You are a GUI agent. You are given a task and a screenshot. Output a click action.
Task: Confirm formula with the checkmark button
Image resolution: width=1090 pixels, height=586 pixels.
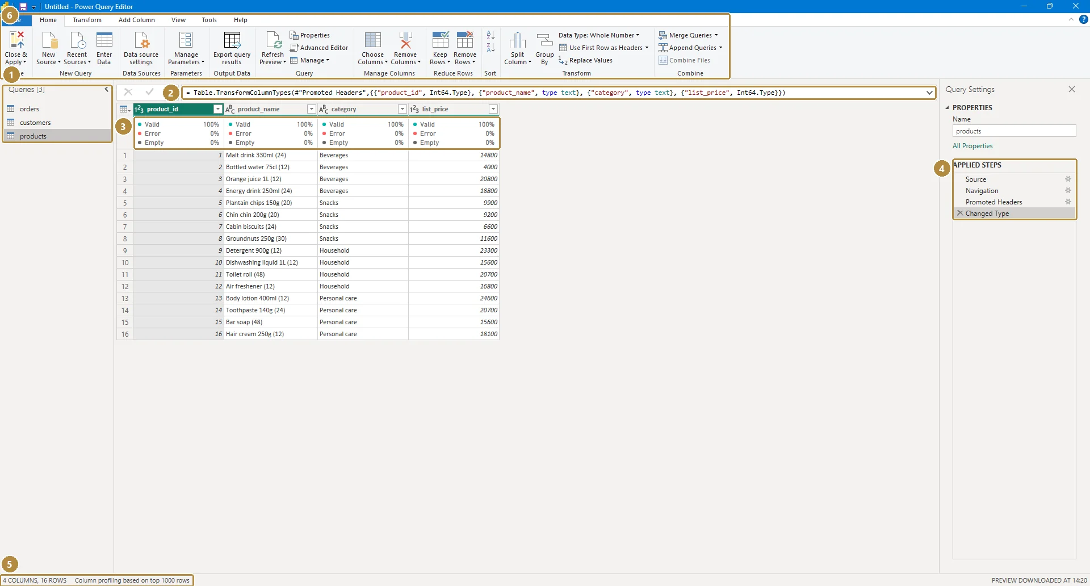point(149,92)
